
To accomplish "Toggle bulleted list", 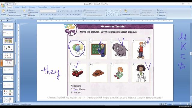I will pyautogui.click(x=68, y=11).
